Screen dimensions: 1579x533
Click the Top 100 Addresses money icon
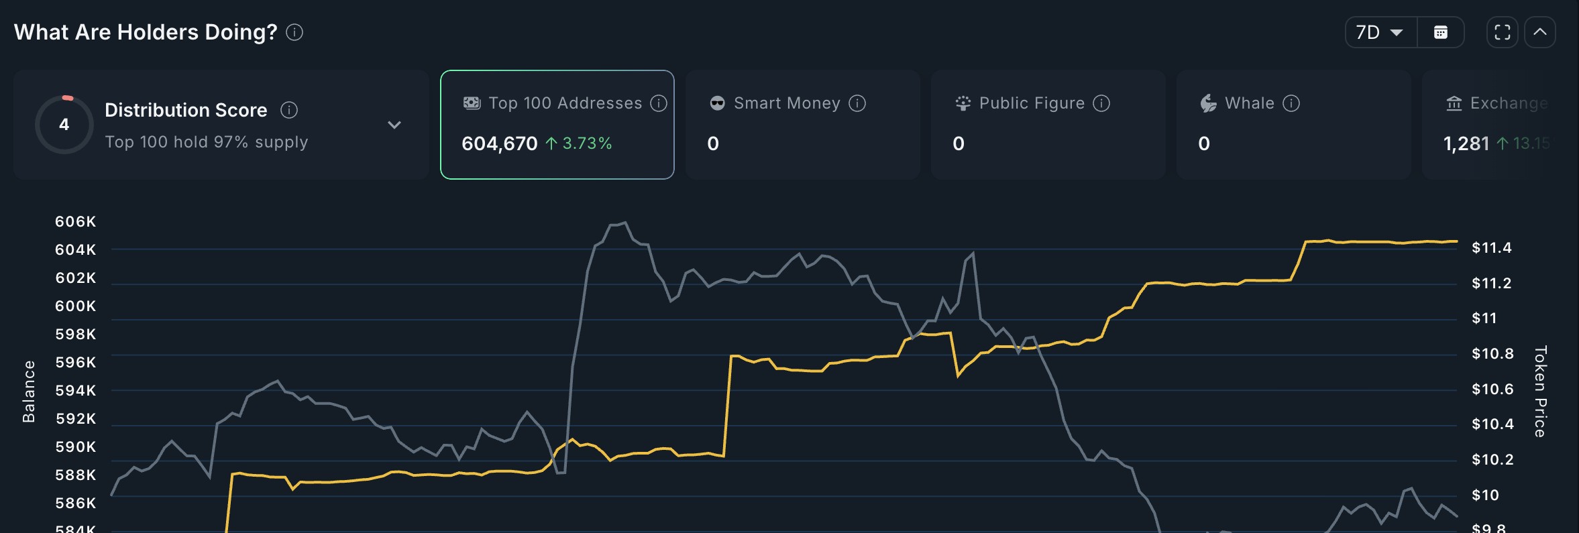[x=472, y=103]
